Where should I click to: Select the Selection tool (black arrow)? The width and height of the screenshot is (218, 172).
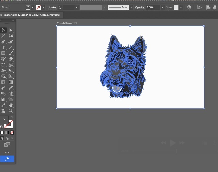[x=3, y=30]
